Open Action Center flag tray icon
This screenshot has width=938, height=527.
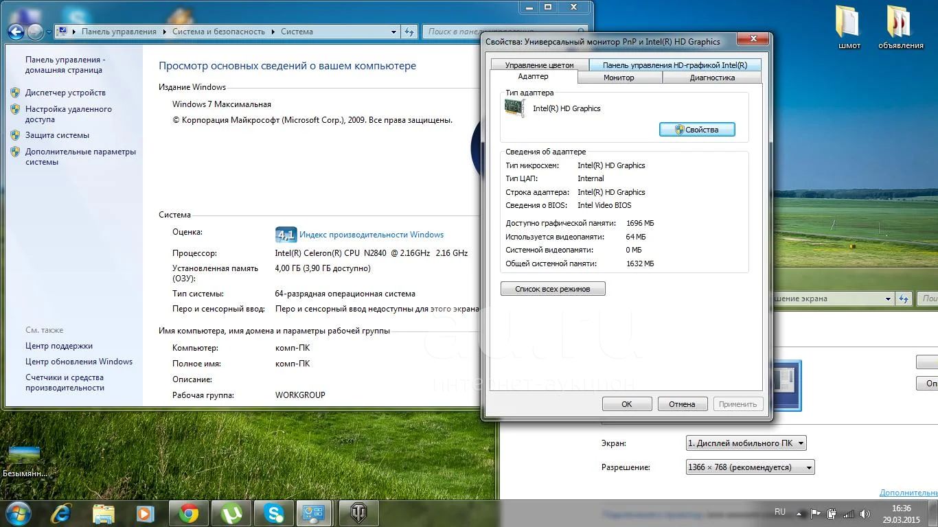pyautogui.click(x=816, y=513)
